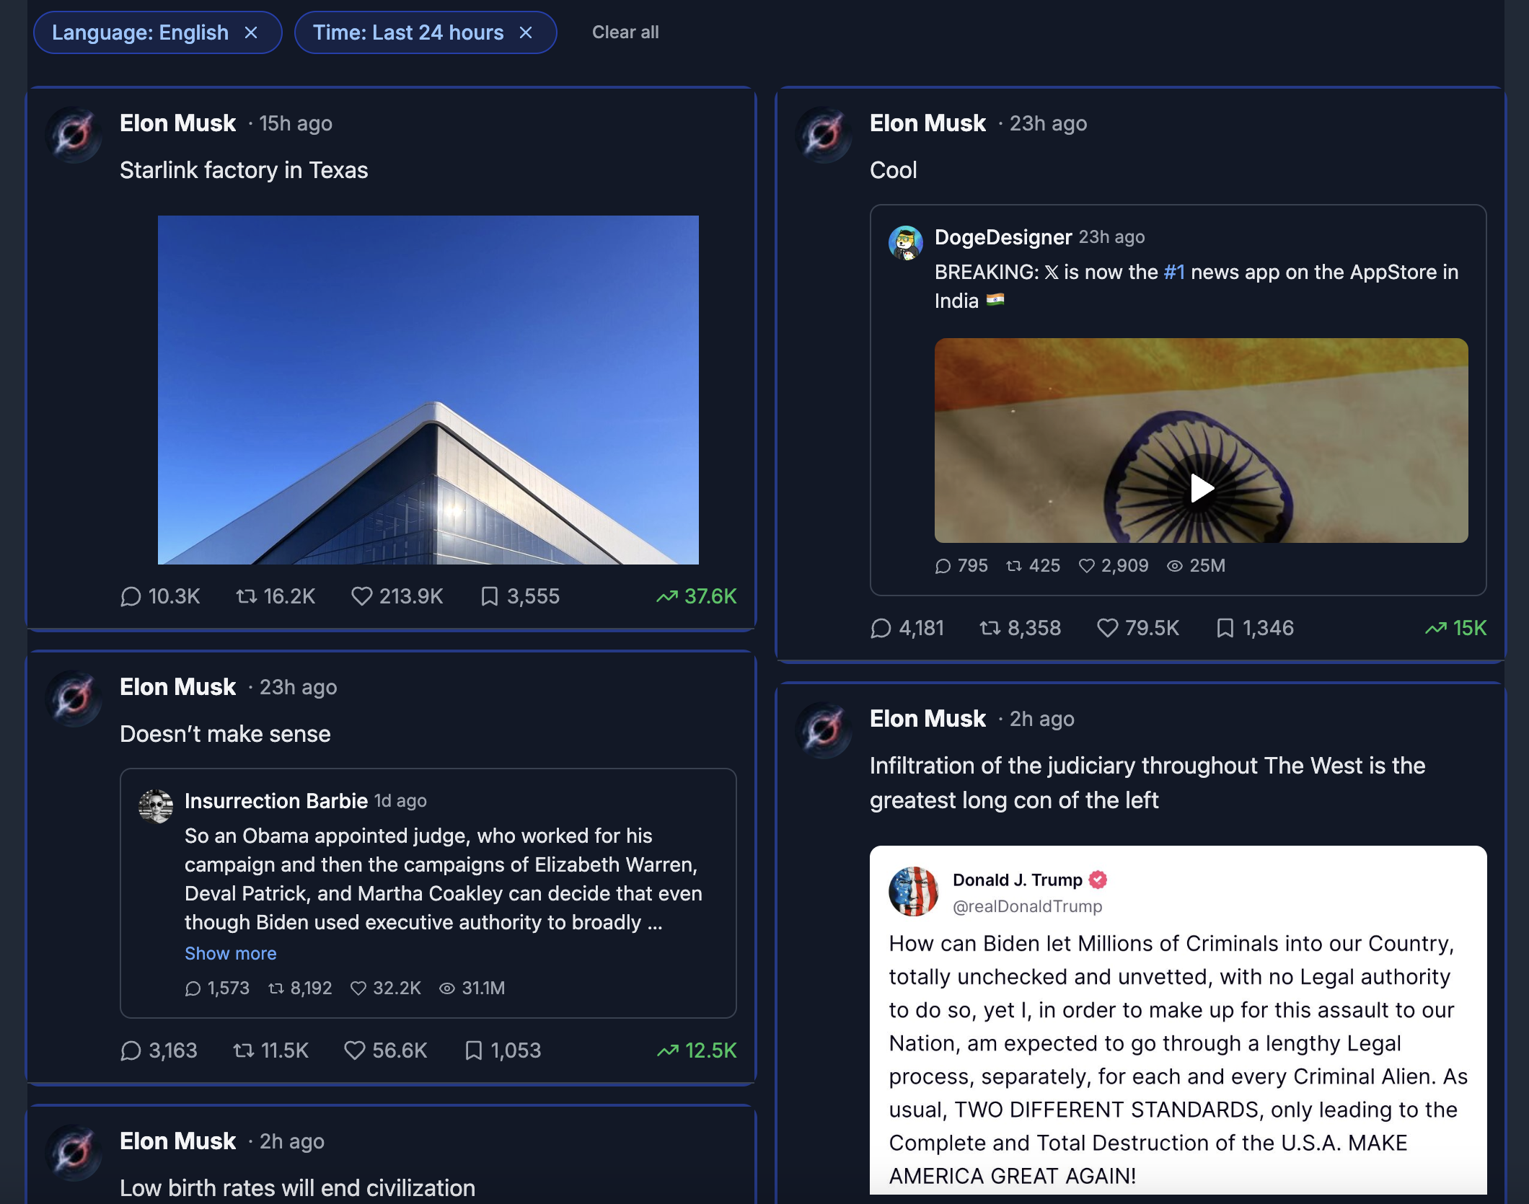The width and height of the screenshot is (1529, 1204).
Task: Click reply icon with 4,181 on Cool post
Action: (881, 628)
